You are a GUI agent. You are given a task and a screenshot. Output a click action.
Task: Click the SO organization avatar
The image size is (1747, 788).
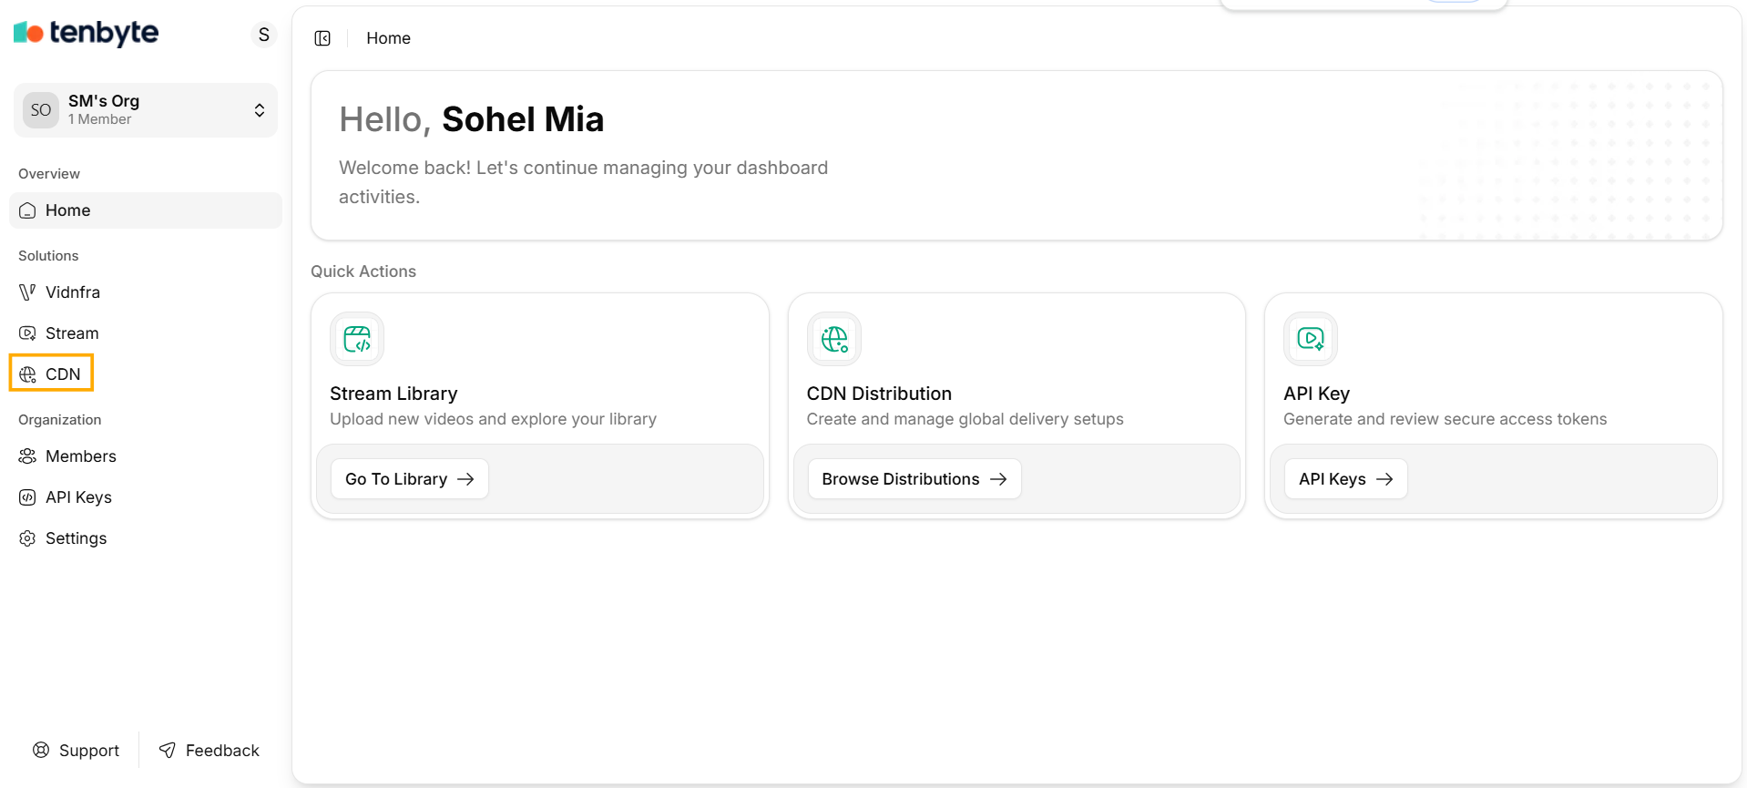(x=41, y=110)
